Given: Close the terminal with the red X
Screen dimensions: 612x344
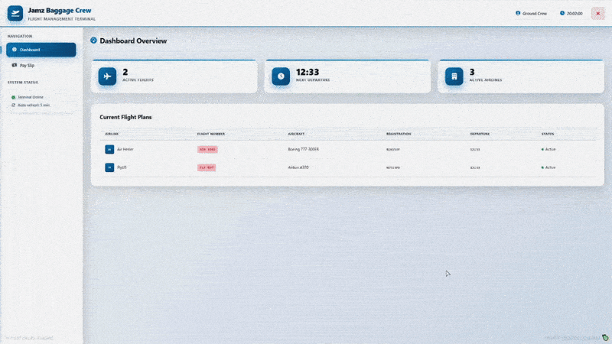Looking at the screenshot, I should click(x=597, y=13).
